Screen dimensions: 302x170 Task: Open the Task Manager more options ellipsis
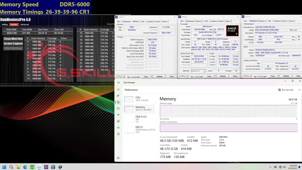pos(299,90)
